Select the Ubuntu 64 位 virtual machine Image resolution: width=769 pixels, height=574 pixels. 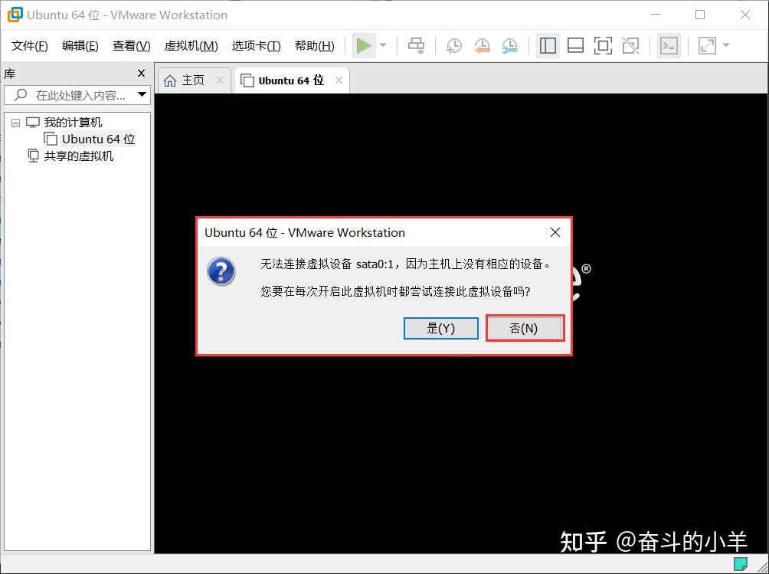click(x=97, y=139)
